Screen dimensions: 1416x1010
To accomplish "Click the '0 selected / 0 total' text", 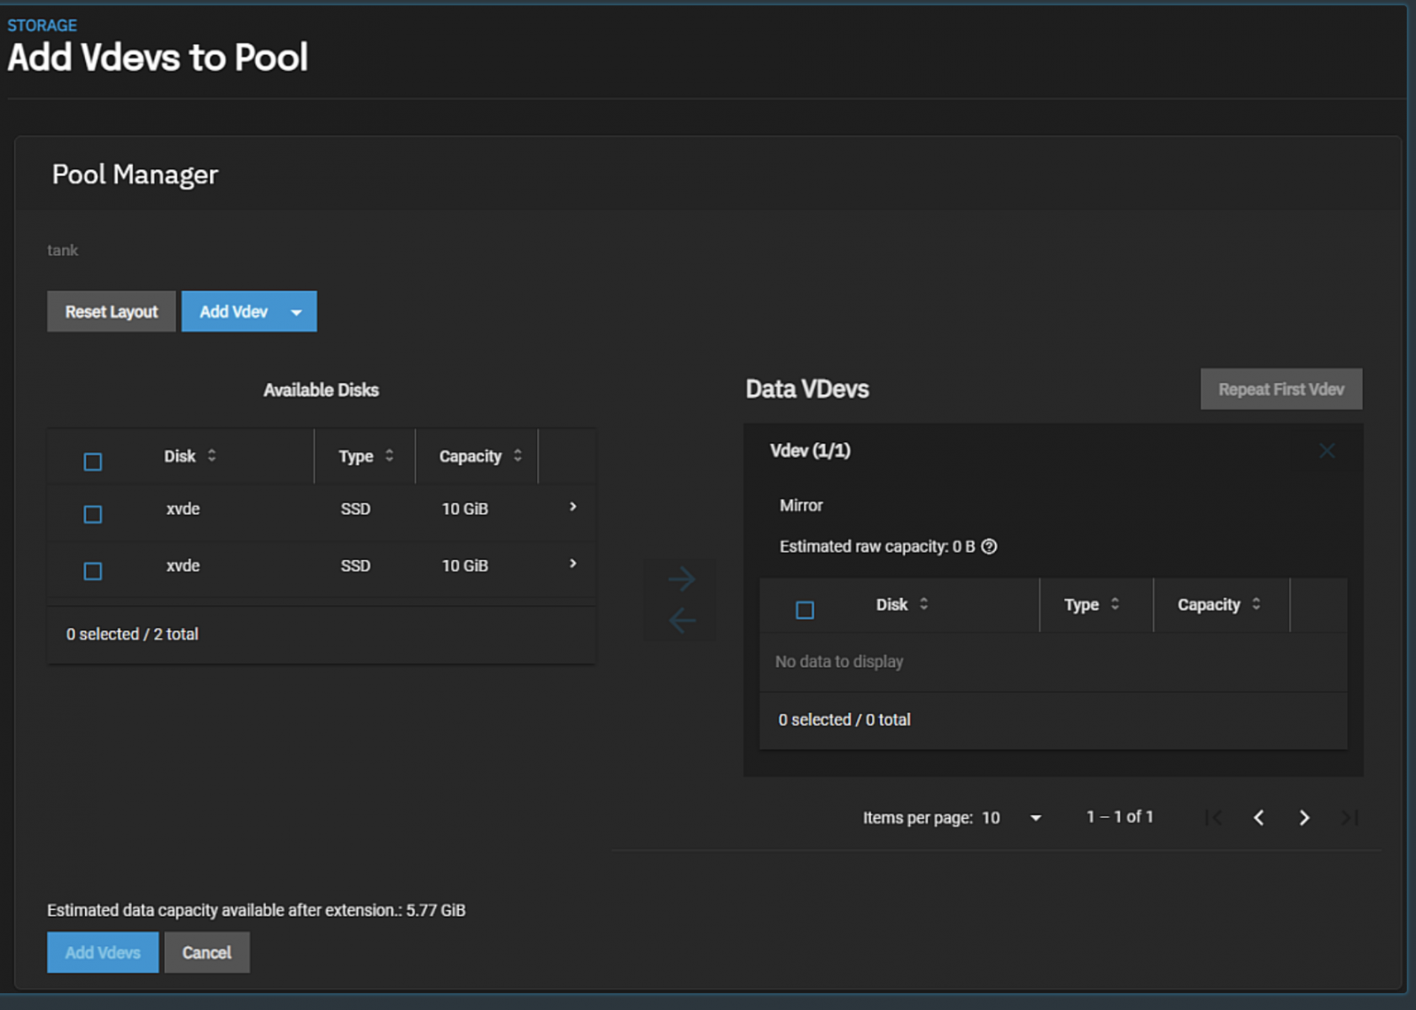I will coord(844,720).
